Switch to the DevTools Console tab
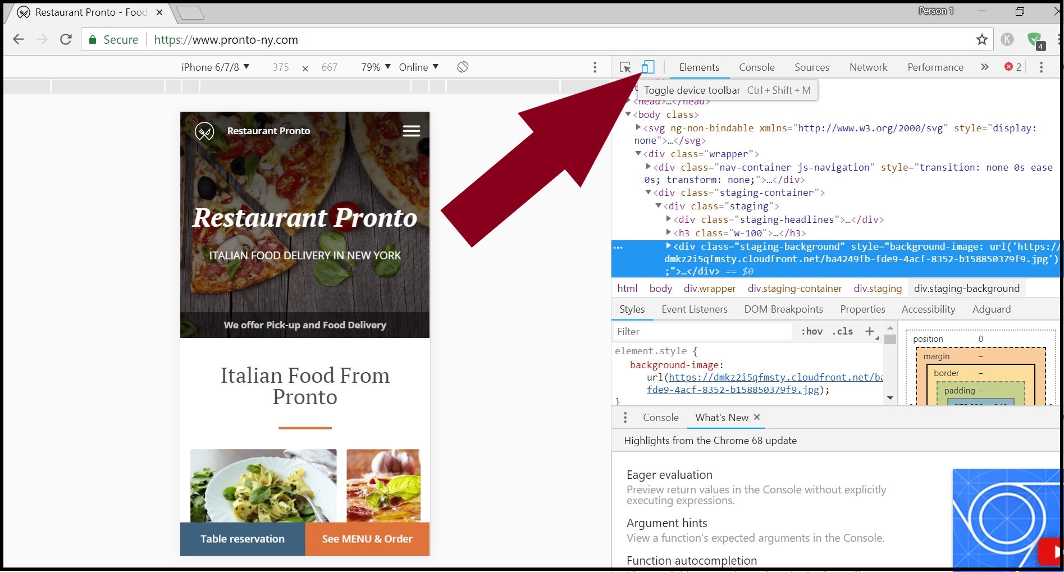The height and width of the screenshot is (572, 1064). (757, 67)
